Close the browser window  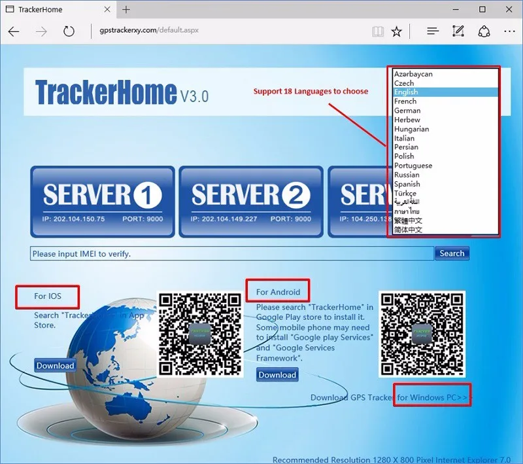point(509,9)
